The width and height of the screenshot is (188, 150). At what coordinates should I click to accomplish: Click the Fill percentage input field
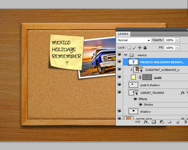coord(169,48)
